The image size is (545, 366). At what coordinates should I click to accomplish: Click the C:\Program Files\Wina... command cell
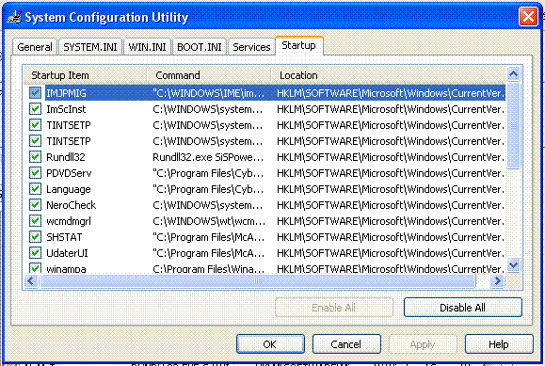[208, 269]
